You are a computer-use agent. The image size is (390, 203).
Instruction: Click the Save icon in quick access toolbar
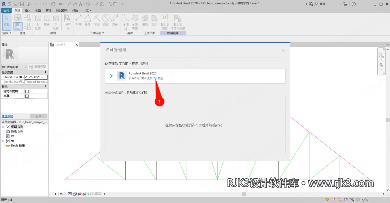(22, 4)
